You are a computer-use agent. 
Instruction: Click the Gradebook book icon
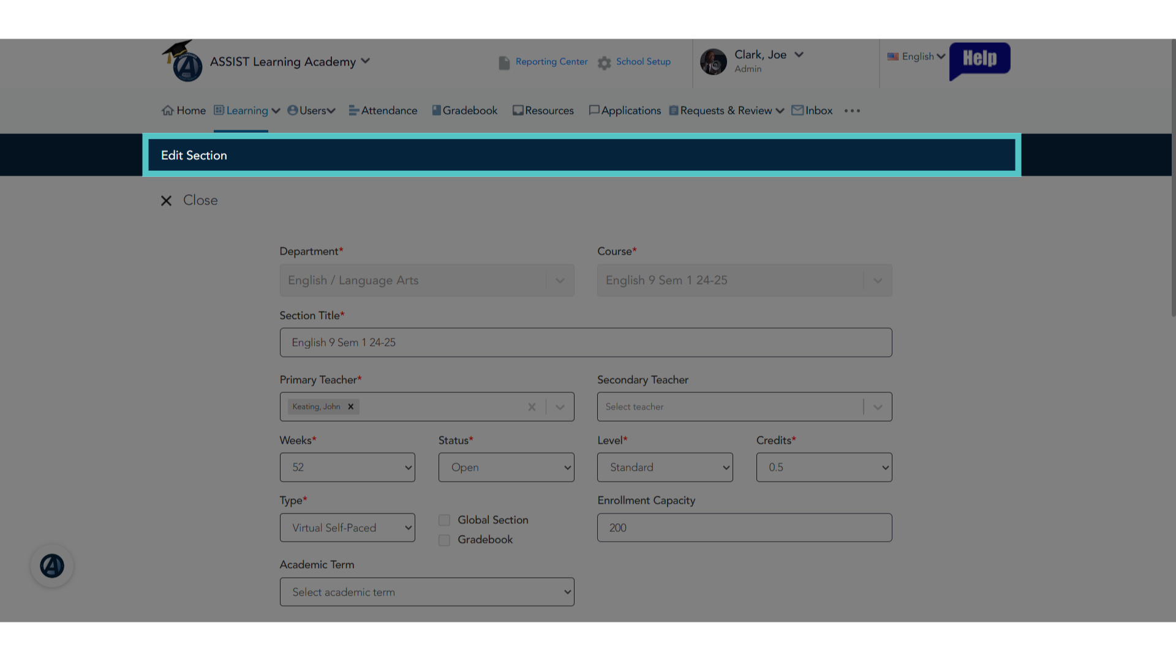coord(436,110)
